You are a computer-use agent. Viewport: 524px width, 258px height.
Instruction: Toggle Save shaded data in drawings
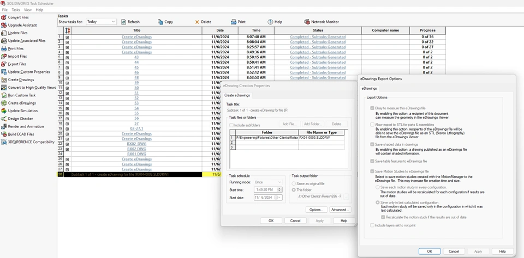372,144
